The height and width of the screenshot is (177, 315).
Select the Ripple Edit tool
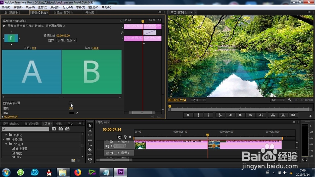coord(90,135)
